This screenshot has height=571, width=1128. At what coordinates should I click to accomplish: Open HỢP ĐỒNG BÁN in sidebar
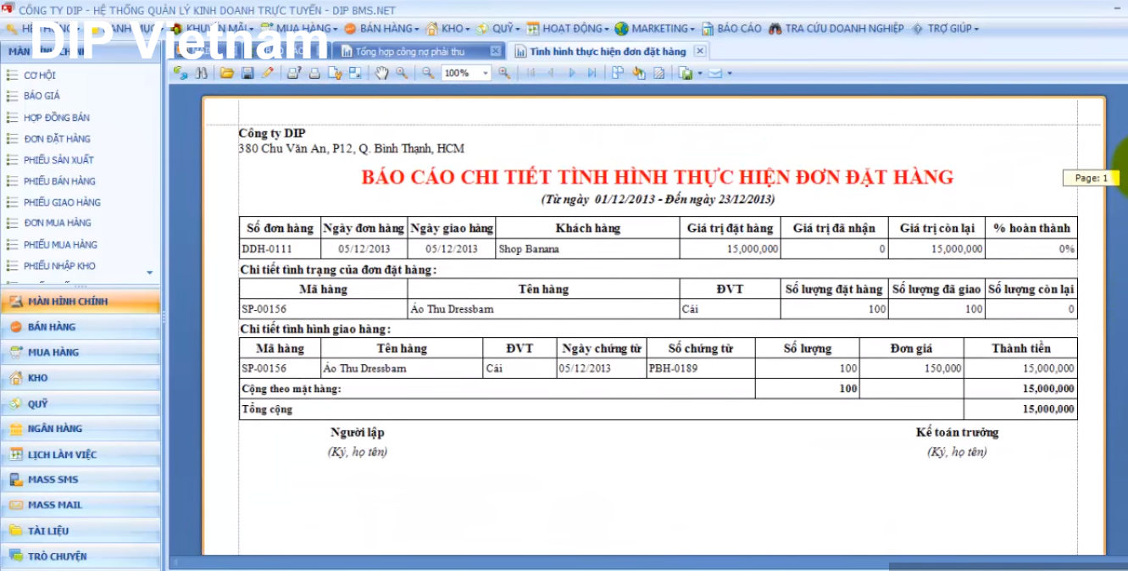pos(57,118)
